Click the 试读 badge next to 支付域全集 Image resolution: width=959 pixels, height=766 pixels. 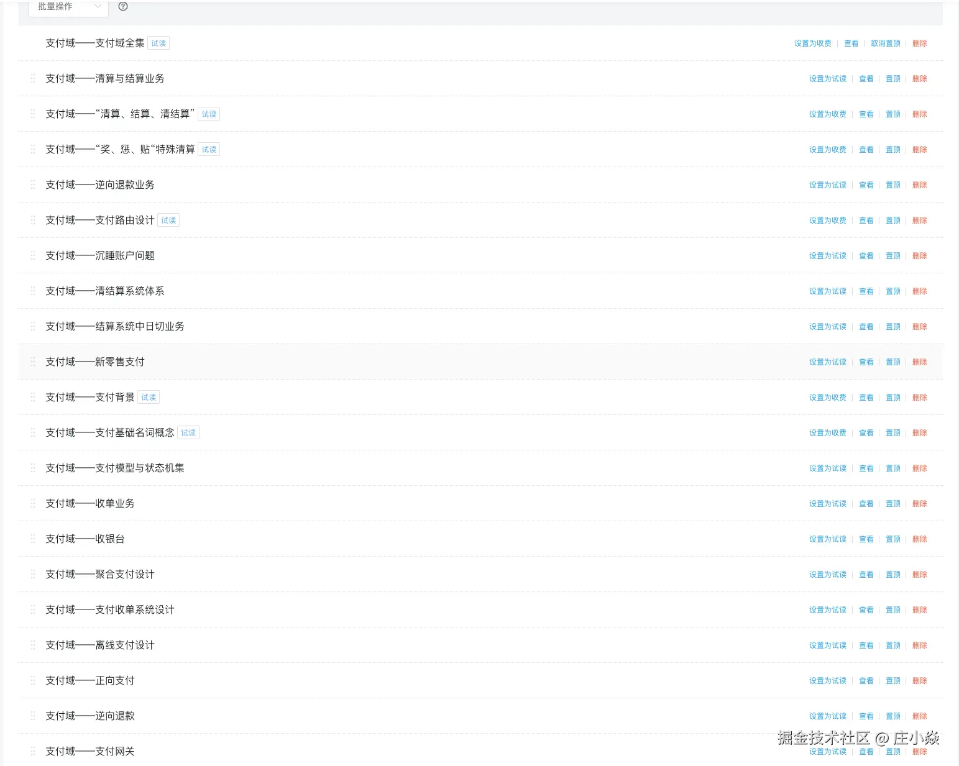[x=158, y=43]
